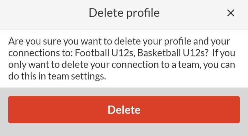Screen dimensions: 248x136
Task: Select the phrase Are you sure
Action: [x=35, y=41]
